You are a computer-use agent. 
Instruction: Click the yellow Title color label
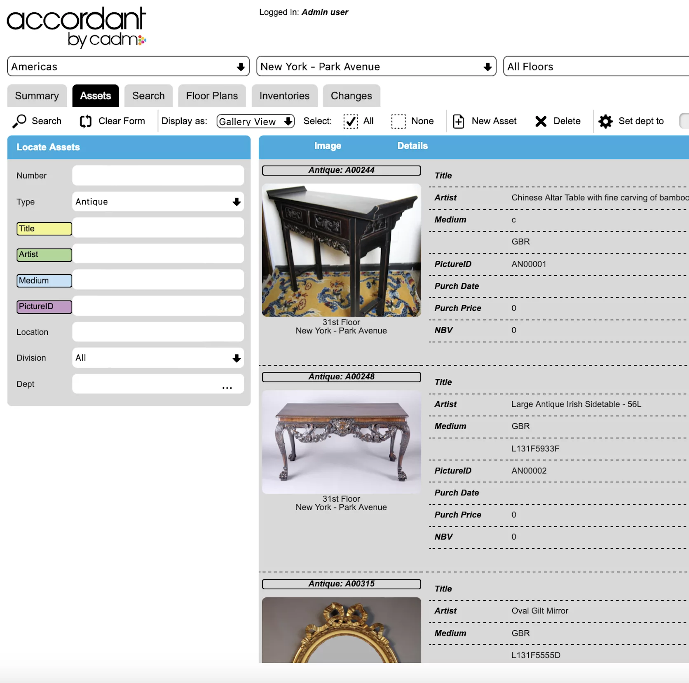coord(44,229)
